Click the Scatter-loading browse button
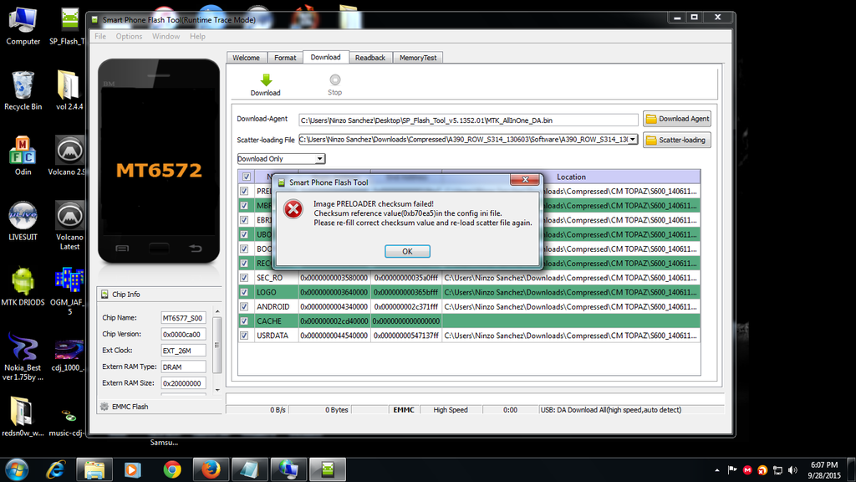This screenshot has height=482, width=856. [675, 140]
